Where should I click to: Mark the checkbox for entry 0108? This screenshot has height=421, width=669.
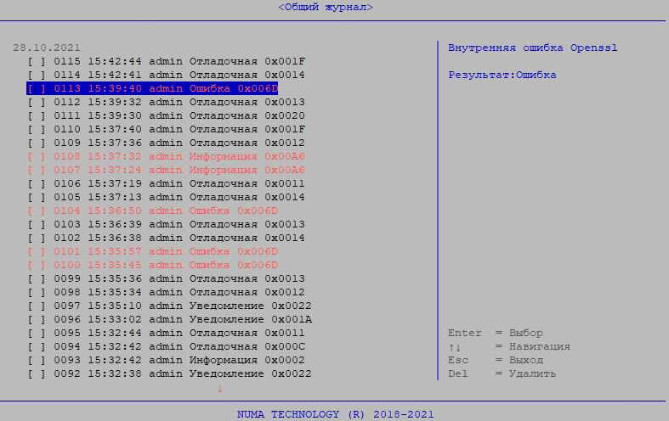point(37,156)
